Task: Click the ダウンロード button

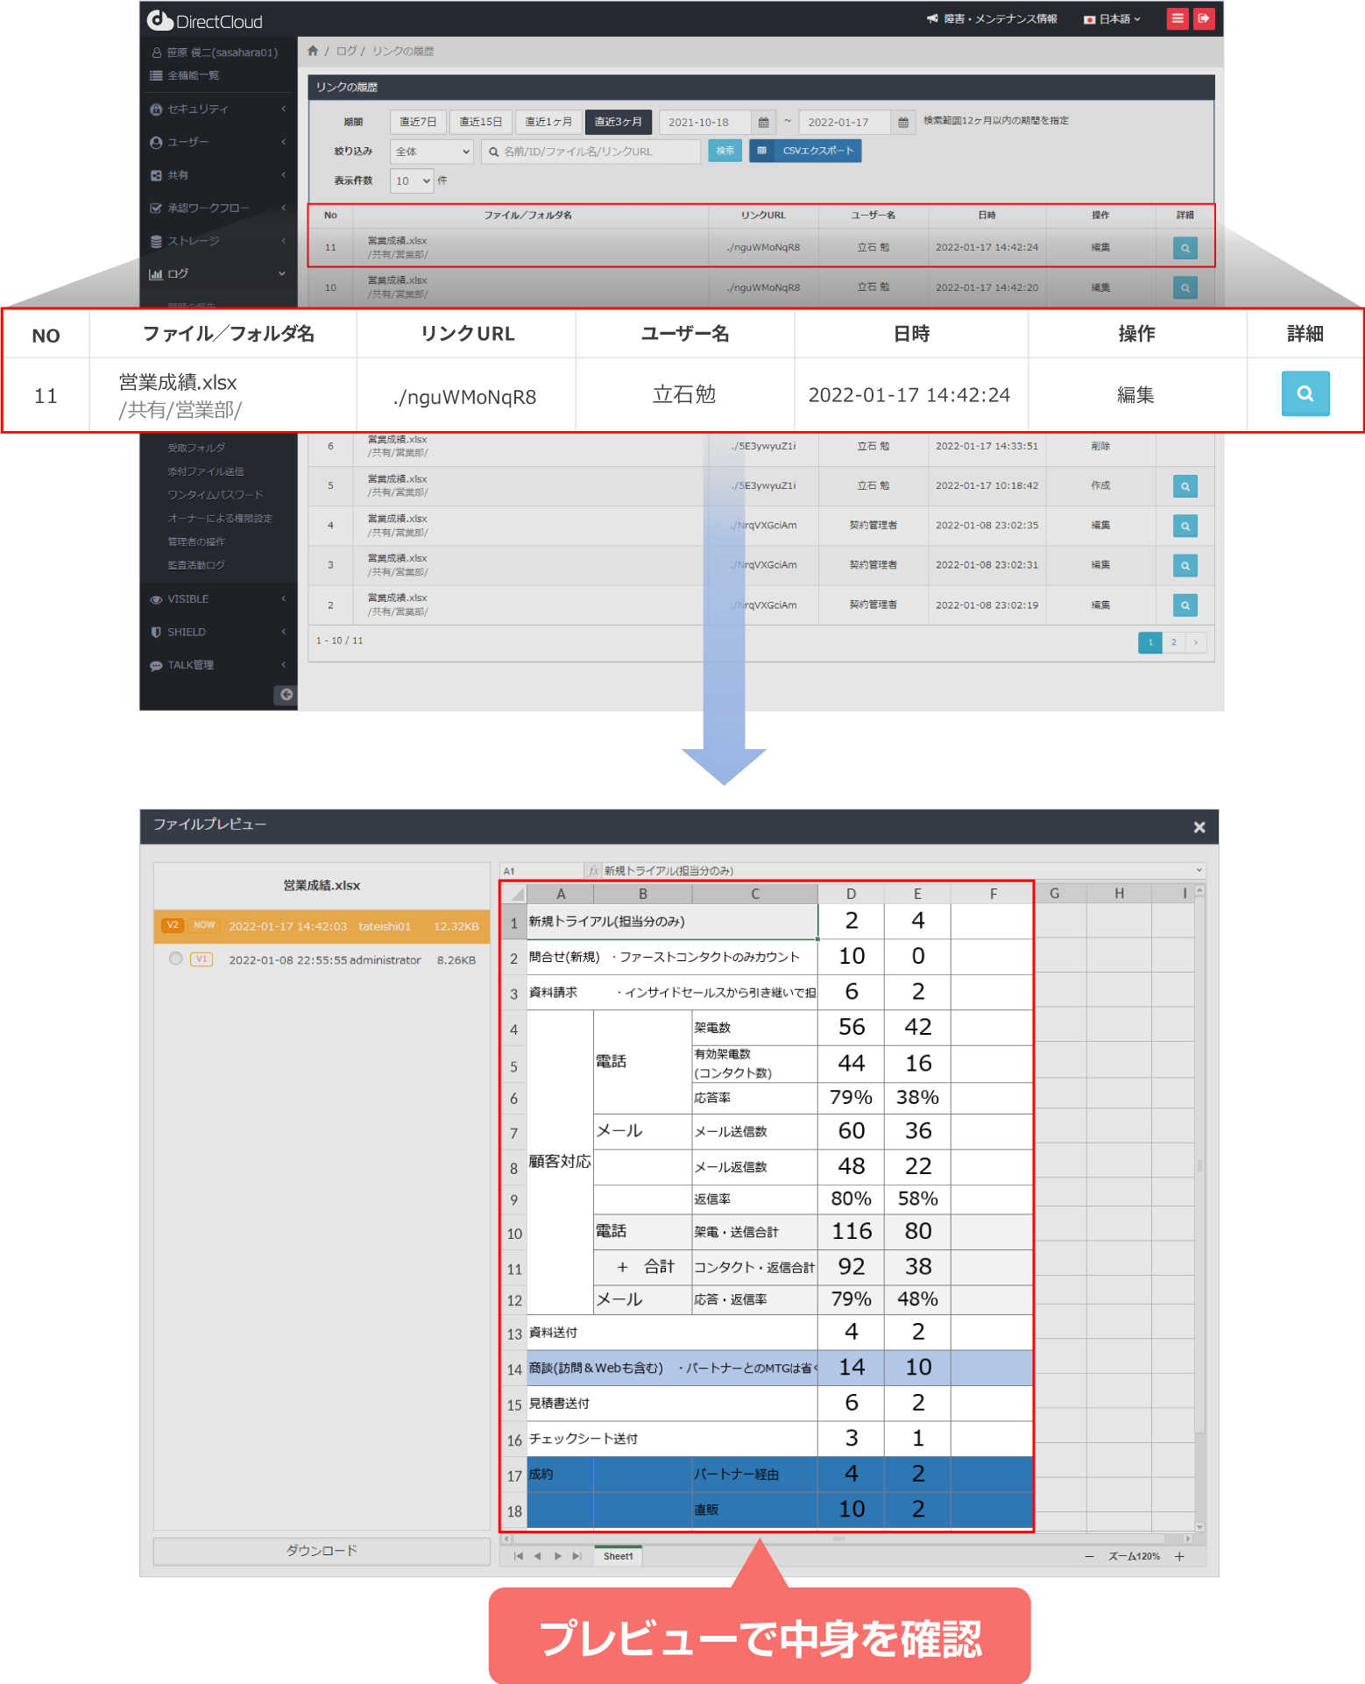Action: 322,1551
